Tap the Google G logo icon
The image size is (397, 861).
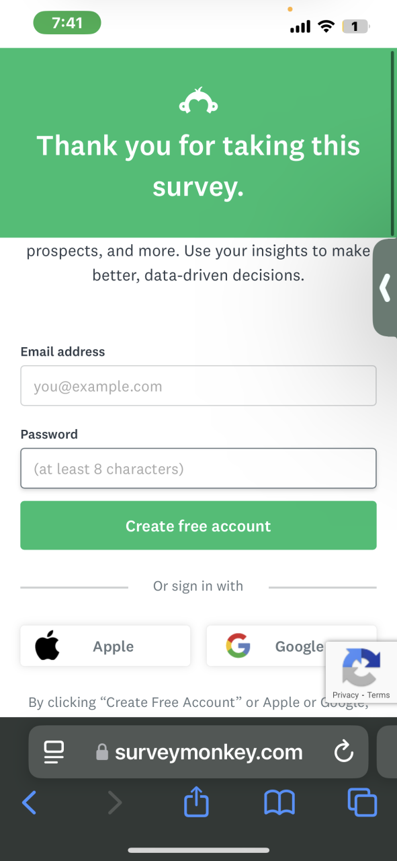[x=238, y=646]
